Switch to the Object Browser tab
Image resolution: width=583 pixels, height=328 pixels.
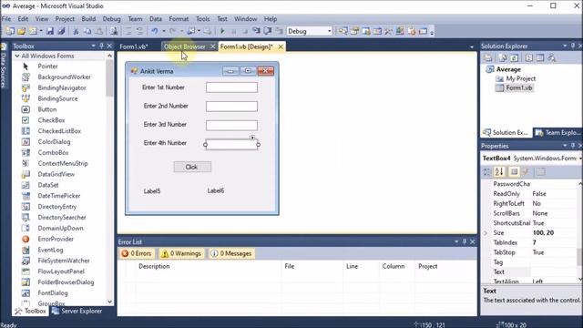[184, 46]
